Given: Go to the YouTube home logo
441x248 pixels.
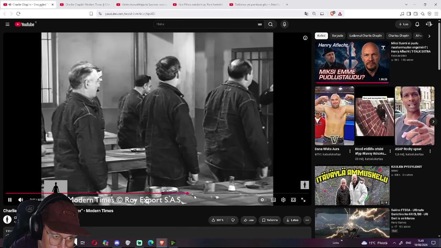Looking at the screenshot, I should [x=25, y=24].
